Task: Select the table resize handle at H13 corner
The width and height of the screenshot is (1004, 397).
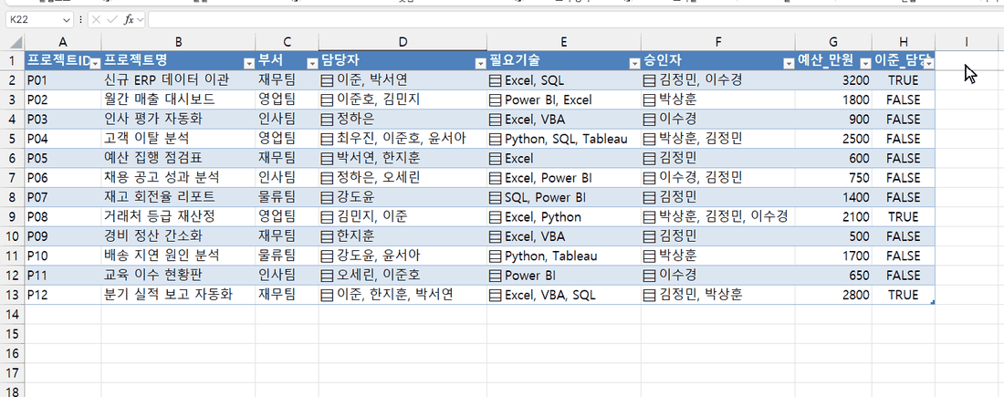Action: pos(933,303)
